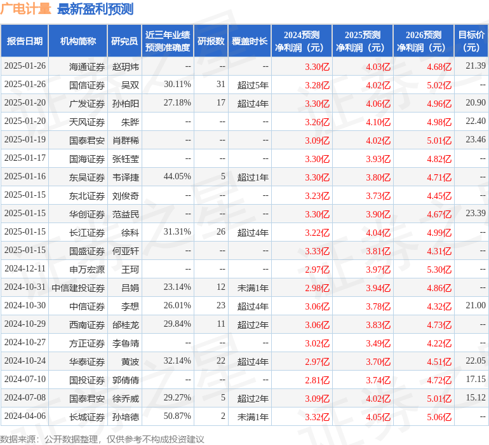The image size is (489, 445).
Task: Click target price 23.46
Action: 476,140
